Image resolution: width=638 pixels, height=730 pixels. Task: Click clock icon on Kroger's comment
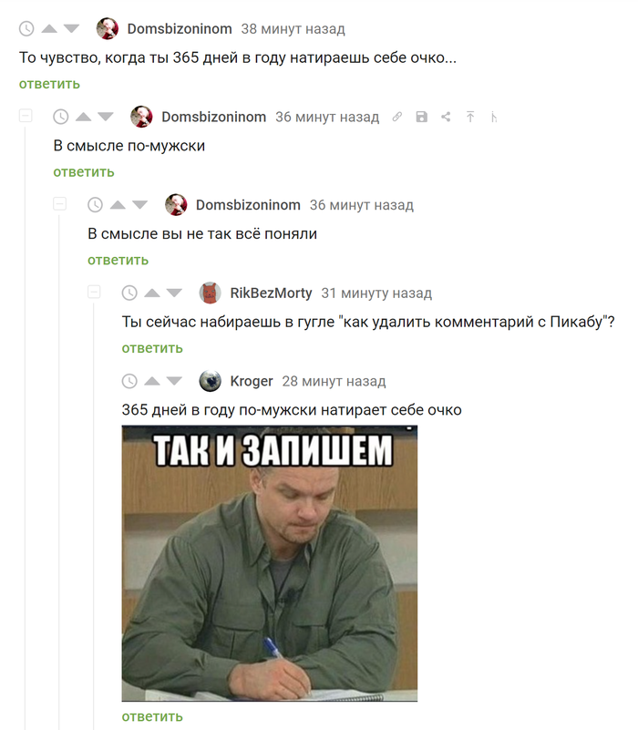point(129,381)
